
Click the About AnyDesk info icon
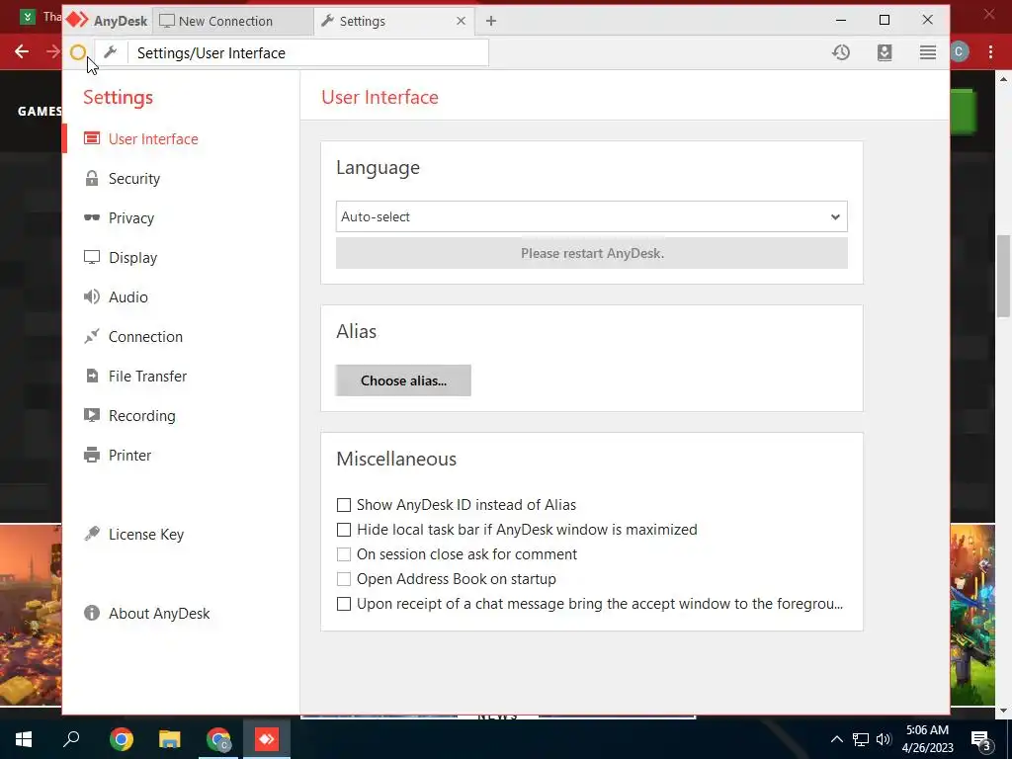92,613
